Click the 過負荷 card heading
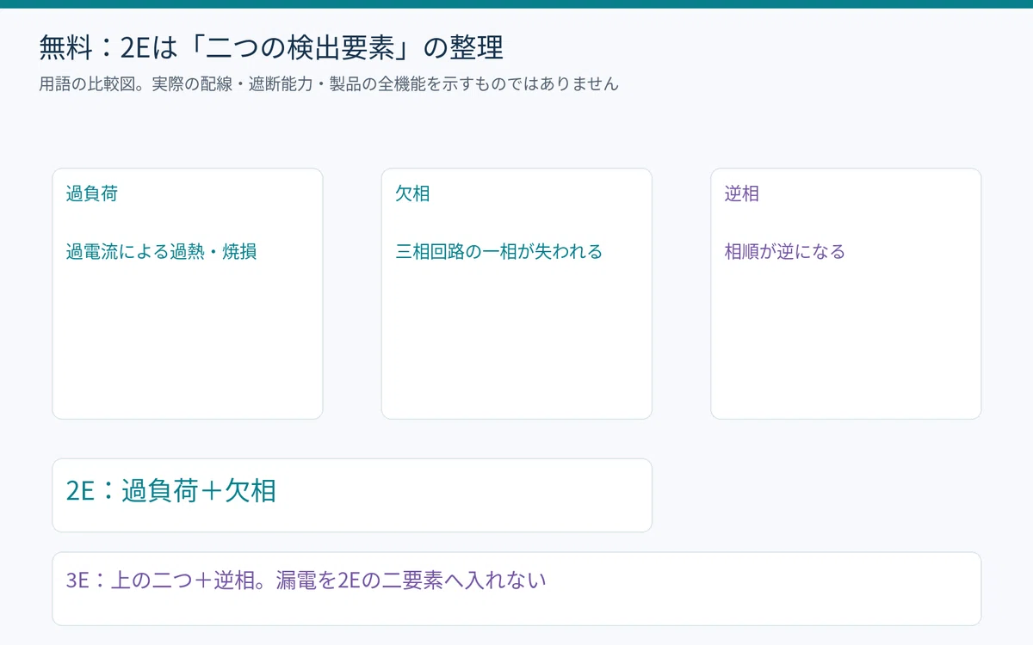The height and width of the screenshot is (645, 1033). [x=92, y=193]
